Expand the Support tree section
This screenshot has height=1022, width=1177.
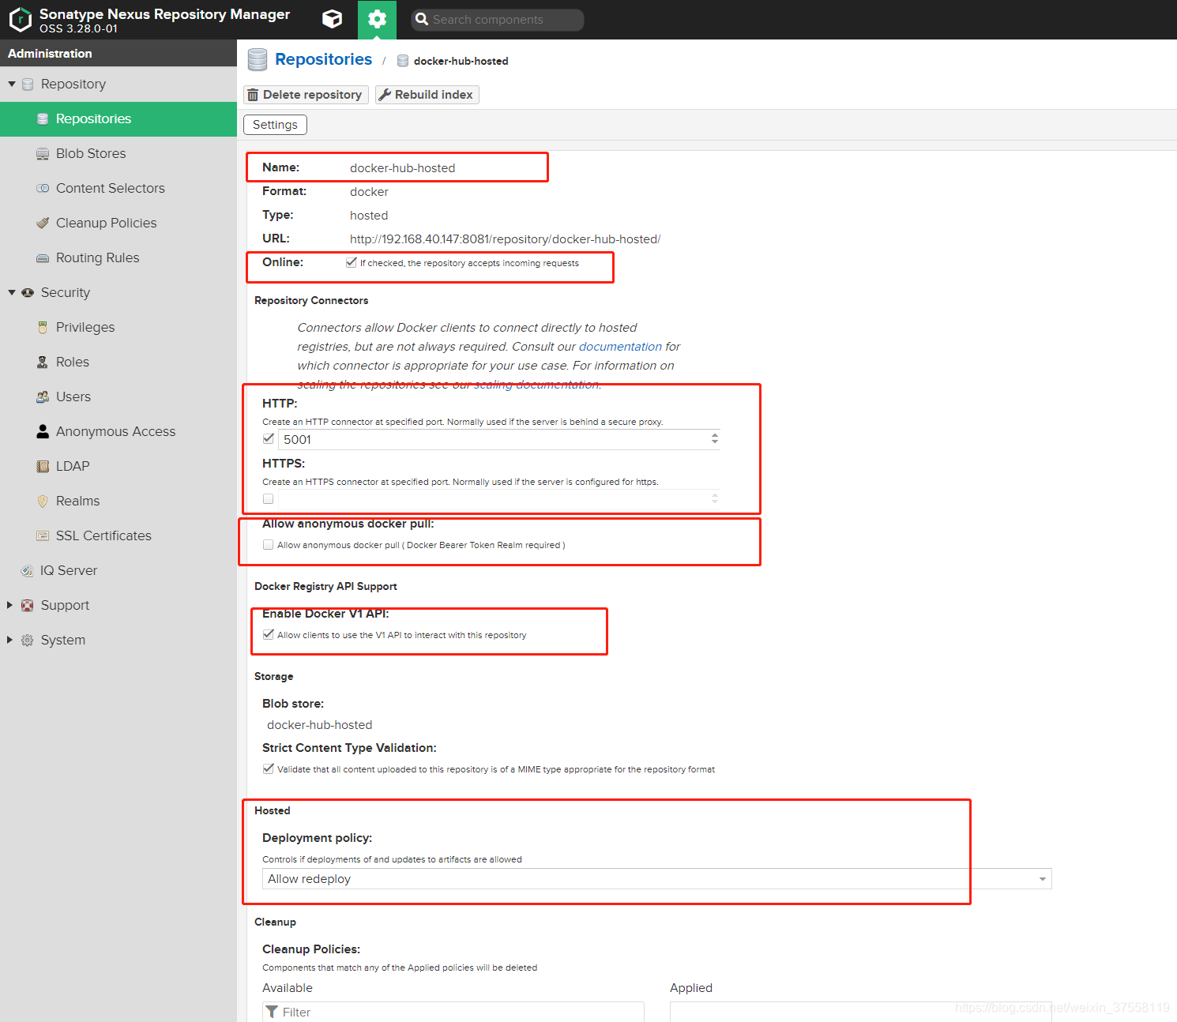tap(10, 605)
